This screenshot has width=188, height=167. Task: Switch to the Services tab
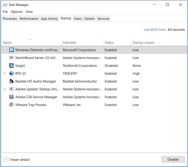(103, 18)
